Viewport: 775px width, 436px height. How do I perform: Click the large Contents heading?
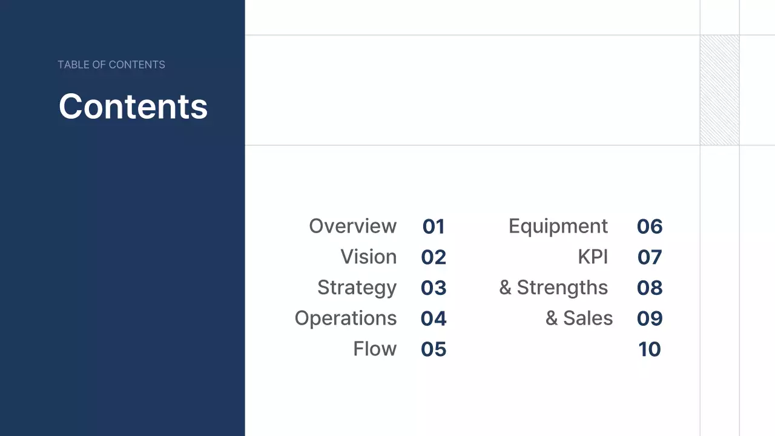[133, 106]
